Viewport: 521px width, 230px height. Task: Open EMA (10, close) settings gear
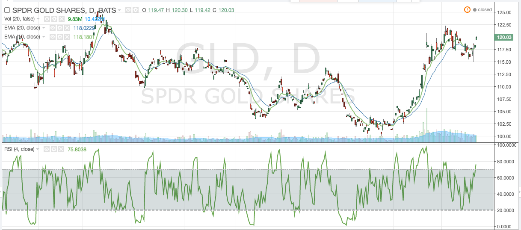point(60,37)
